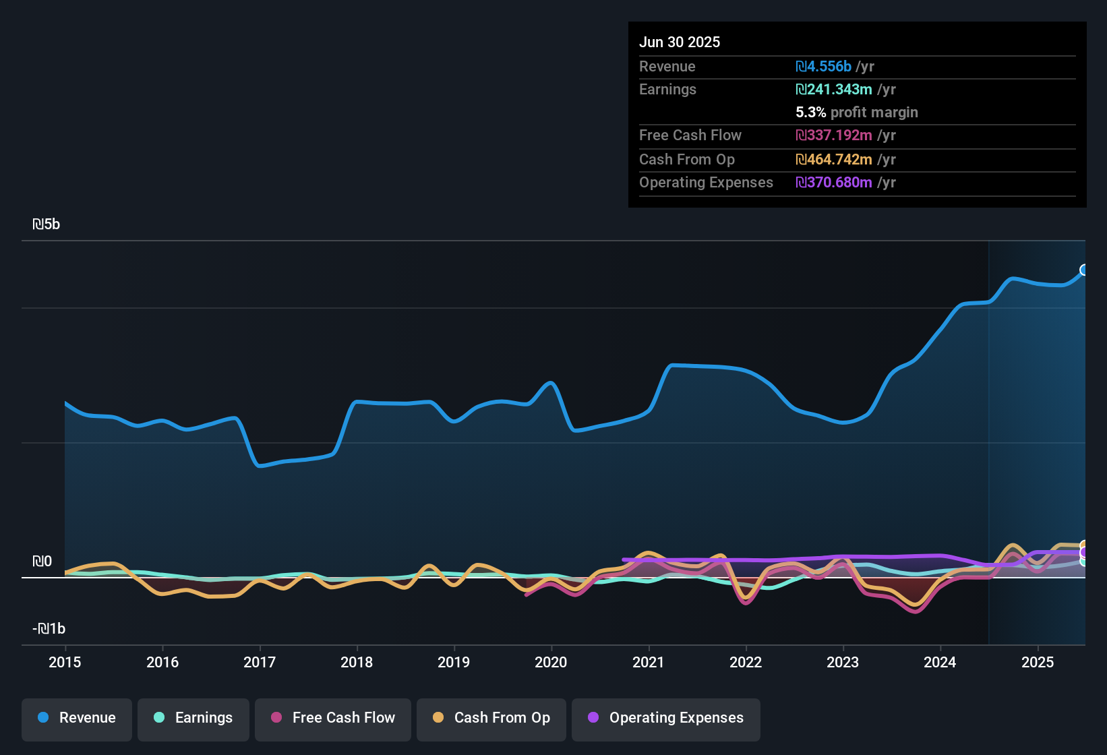Viewport: 1107px width, 755px height.
Task: Toggle the Earnings series off via legend
Action: [x=193, y=718]
